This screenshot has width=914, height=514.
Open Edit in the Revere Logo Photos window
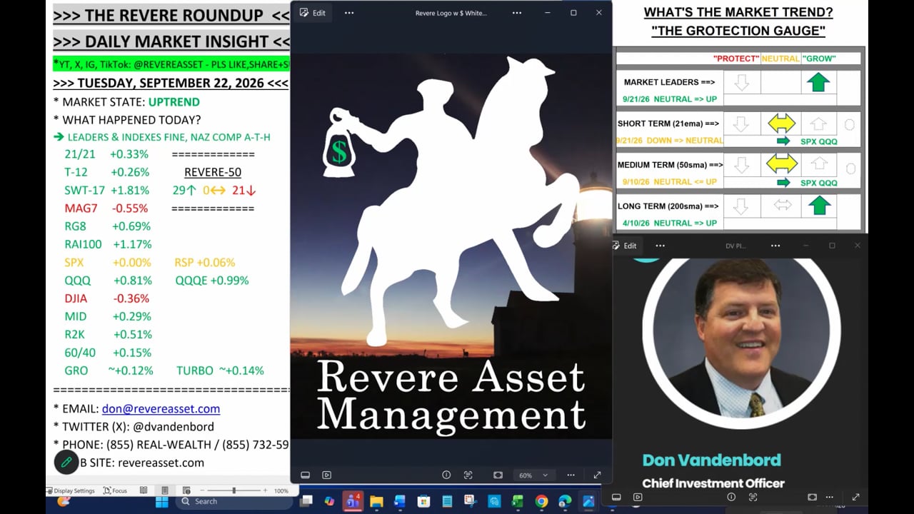[313, 13]
